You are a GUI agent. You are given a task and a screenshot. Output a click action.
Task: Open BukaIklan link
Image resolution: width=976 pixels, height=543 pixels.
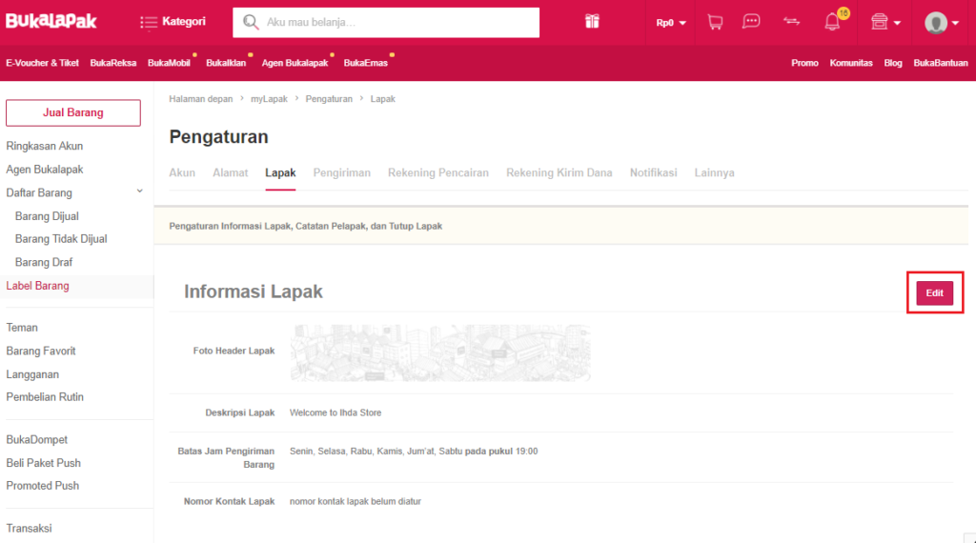[226, 63]
